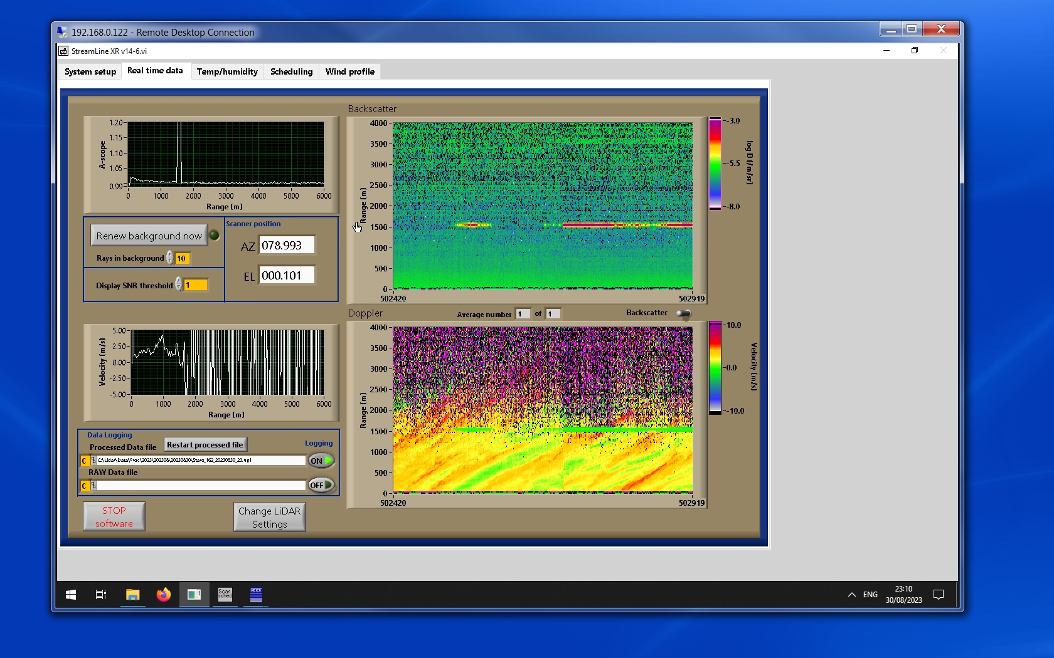Viewport: 1054px width, 658px height.
Task: Open Task View in the taskbar
Action: pos(100,595)
